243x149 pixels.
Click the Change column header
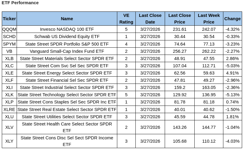click(x=232, y=19)
